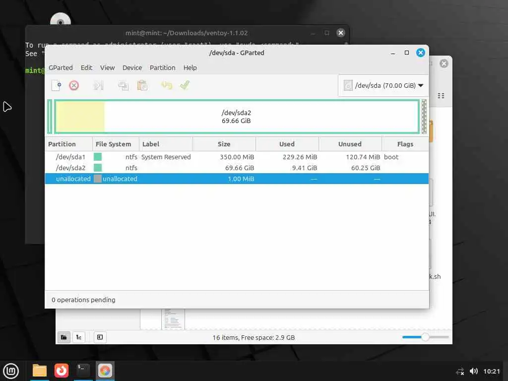Click the 229.26 MiB used cell

coord(300,157)
